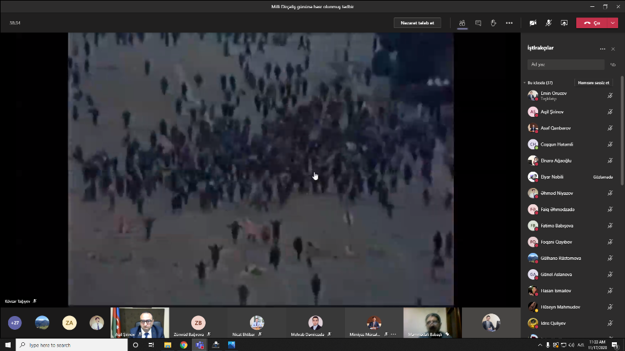The width and height of the screenshot is (625, 351).
Task: Open Windows Start menu
Action: point(7,345)
